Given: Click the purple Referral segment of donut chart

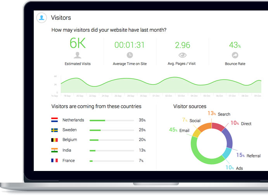Looking at the screenshot, I should 229,138.
